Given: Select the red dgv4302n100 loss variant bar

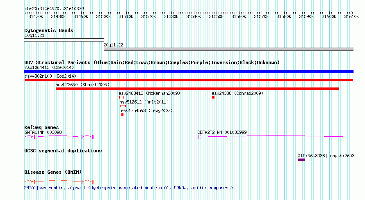Looking at the screenshot, I should (189, 80).
